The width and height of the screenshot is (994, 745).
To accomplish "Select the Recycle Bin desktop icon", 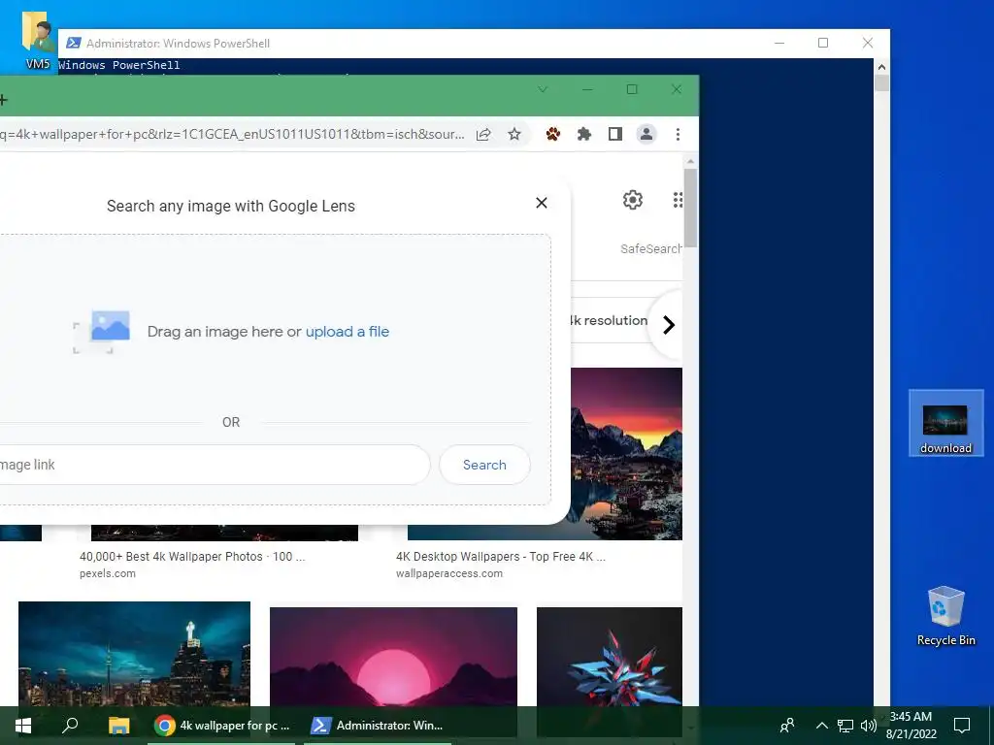I will tap(945, 616).
